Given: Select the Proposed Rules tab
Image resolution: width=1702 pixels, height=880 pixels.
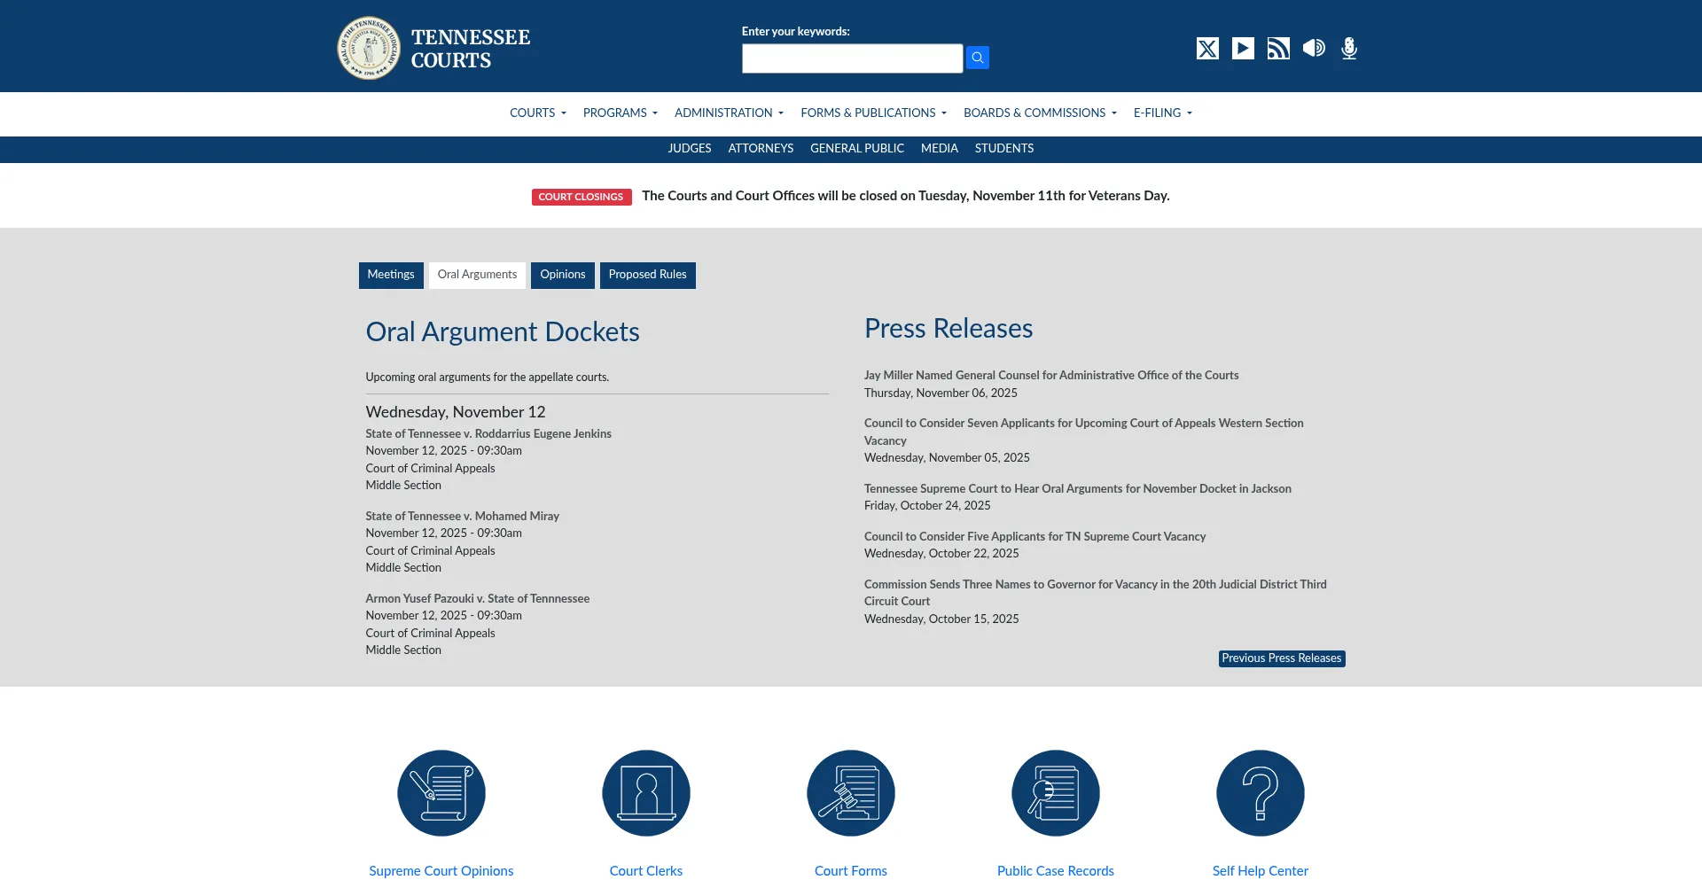Looking at the screenshot, I should (647, 275).
